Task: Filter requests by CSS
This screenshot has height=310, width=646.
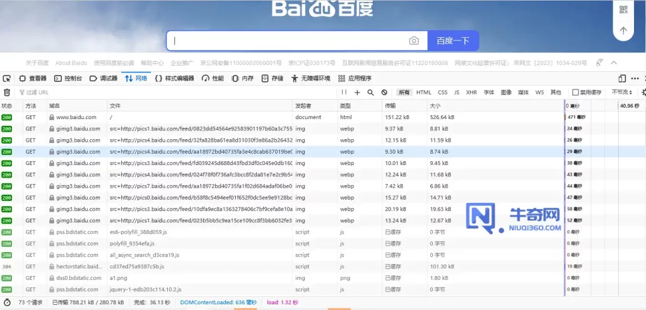Action: coord(442,93)
